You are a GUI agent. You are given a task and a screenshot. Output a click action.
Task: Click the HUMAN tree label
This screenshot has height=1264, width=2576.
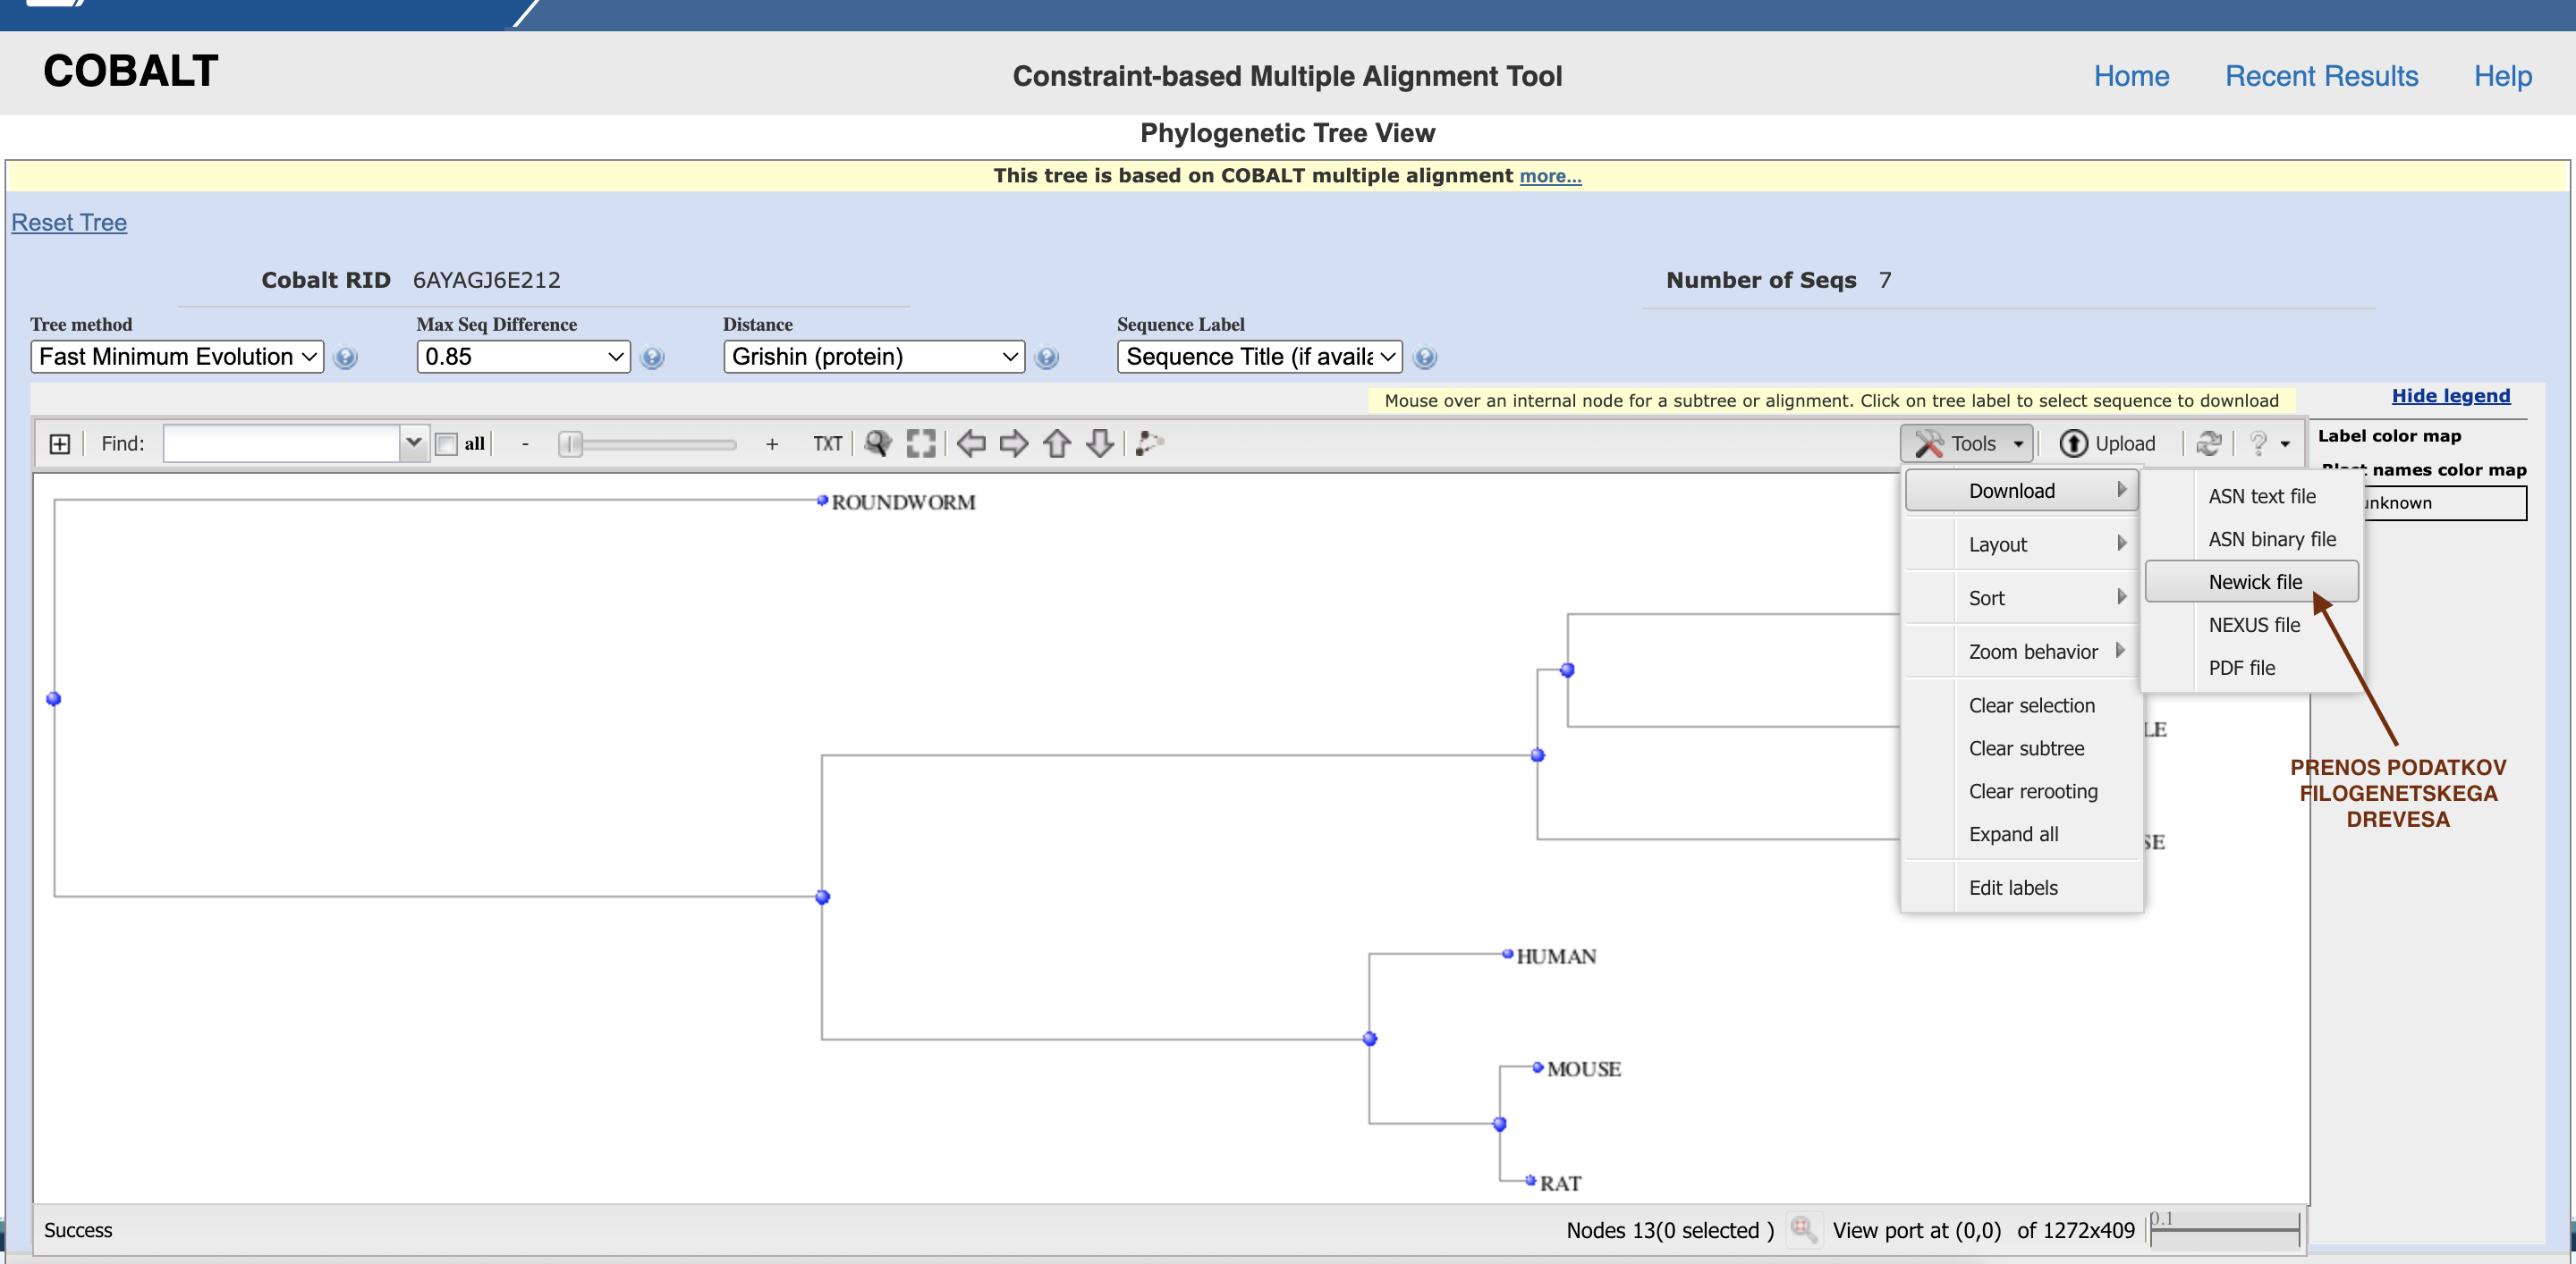pyautogui.click(x=1556, y=956)
